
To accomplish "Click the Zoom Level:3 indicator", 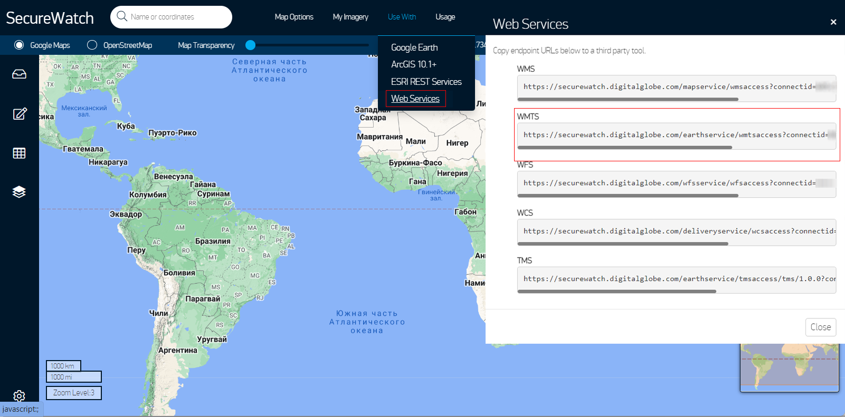I will click(74, 393).
